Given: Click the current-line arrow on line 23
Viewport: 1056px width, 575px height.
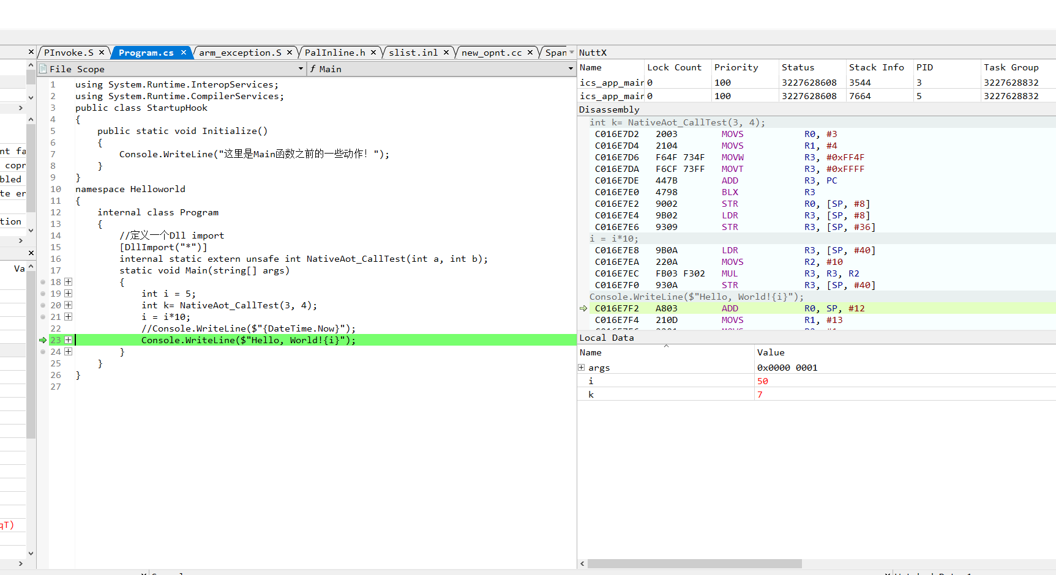Looking at the screenshot, I should tap(43, 340).
